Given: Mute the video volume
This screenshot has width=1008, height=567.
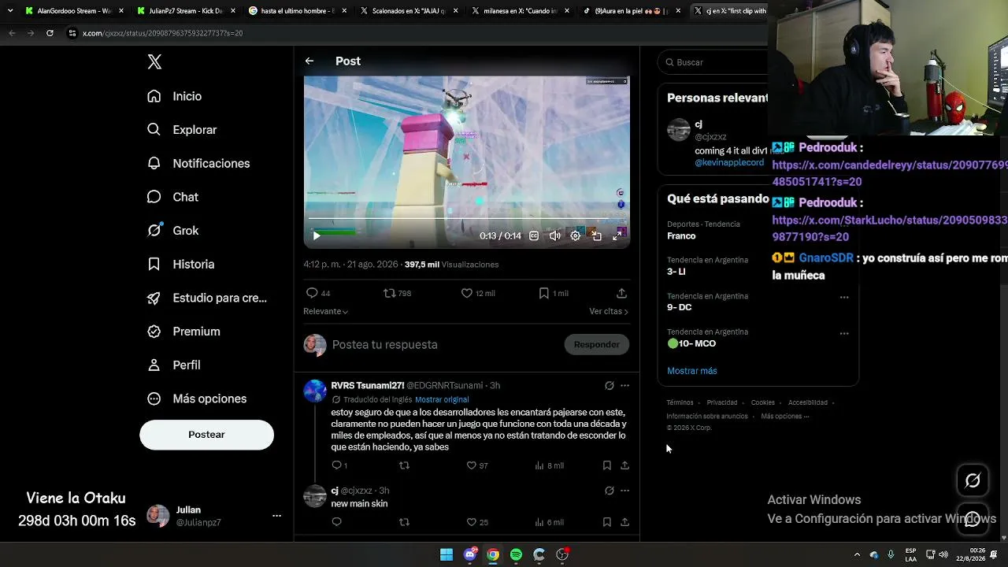Looking at the screenshot, I should 554,235.
